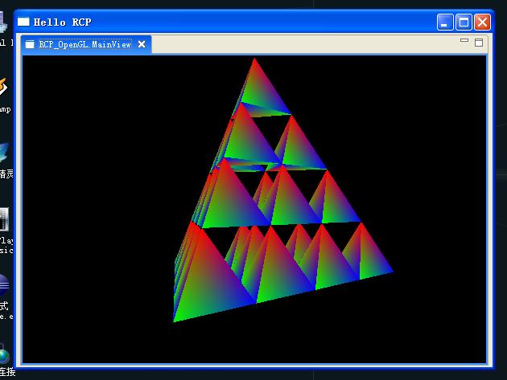Select the globe connection desktop icon

coord(5,356)
